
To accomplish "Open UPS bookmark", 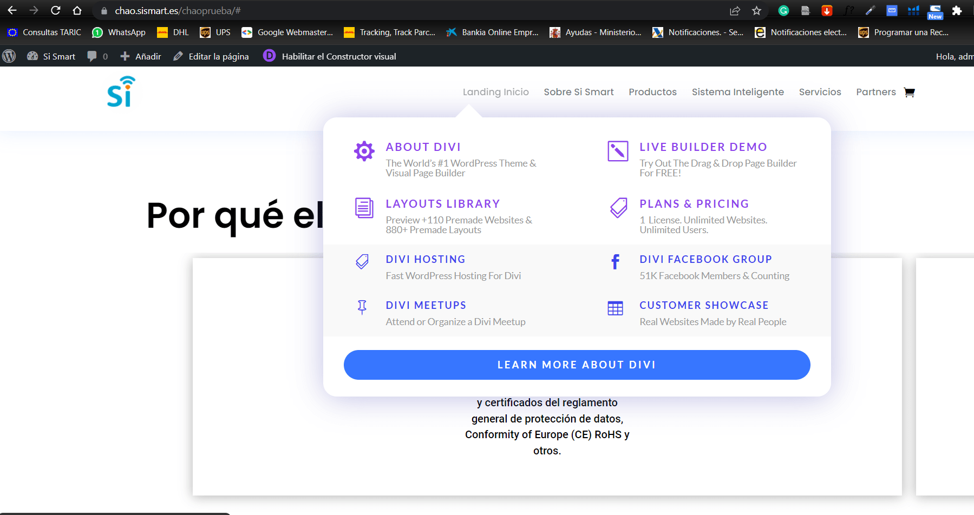I will tap(215, 32).
